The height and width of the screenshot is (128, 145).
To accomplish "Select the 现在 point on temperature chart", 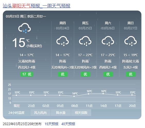I will point(16,95).
